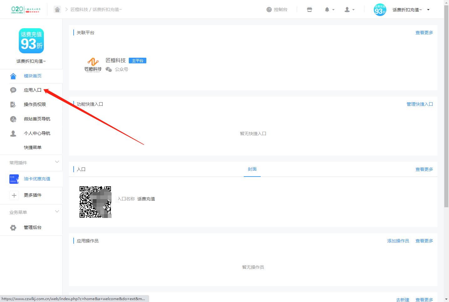The height and width of the screenshot is (302, 449).
Task: Click 查看更多 in 入口 section
Action: click(424, 169)
